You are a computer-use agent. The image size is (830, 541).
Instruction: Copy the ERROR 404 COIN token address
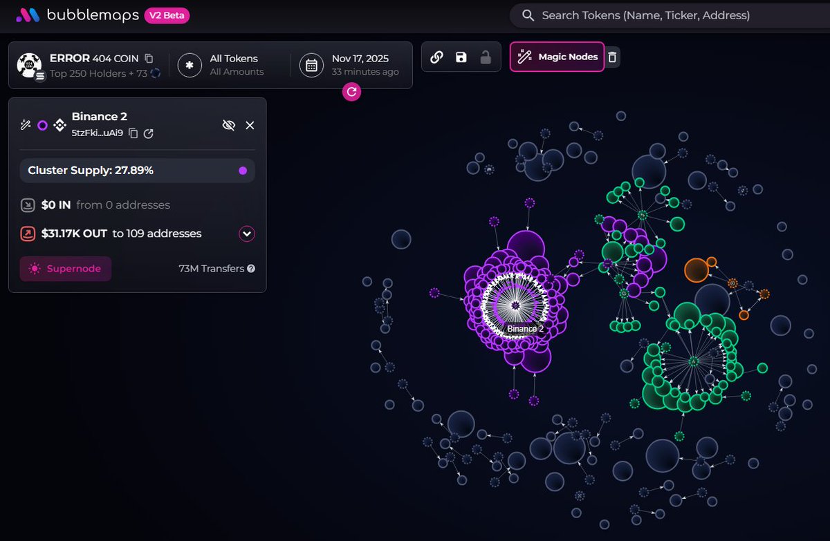coord(149,59)
